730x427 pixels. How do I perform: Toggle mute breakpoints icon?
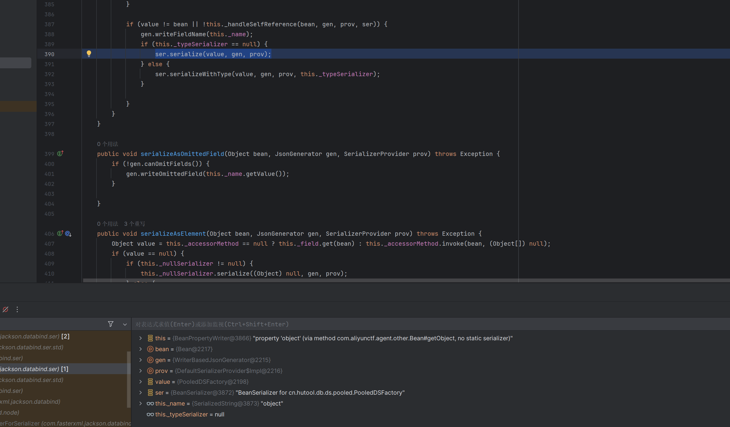[x=5, y=309]
